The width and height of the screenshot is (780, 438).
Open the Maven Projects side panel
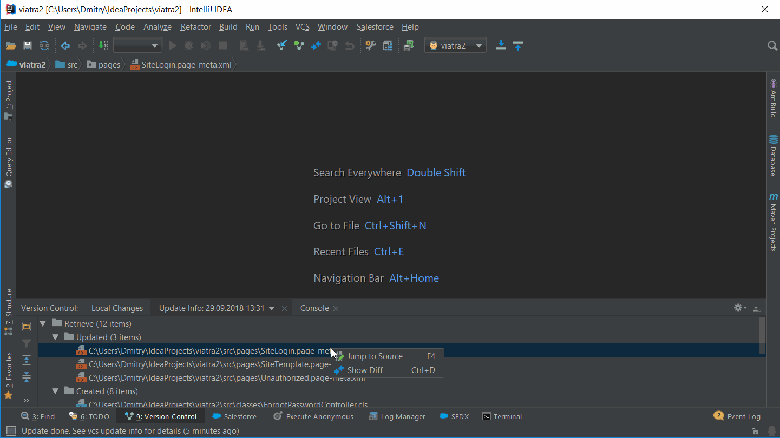pyautogui.click(x=773, y=222)
